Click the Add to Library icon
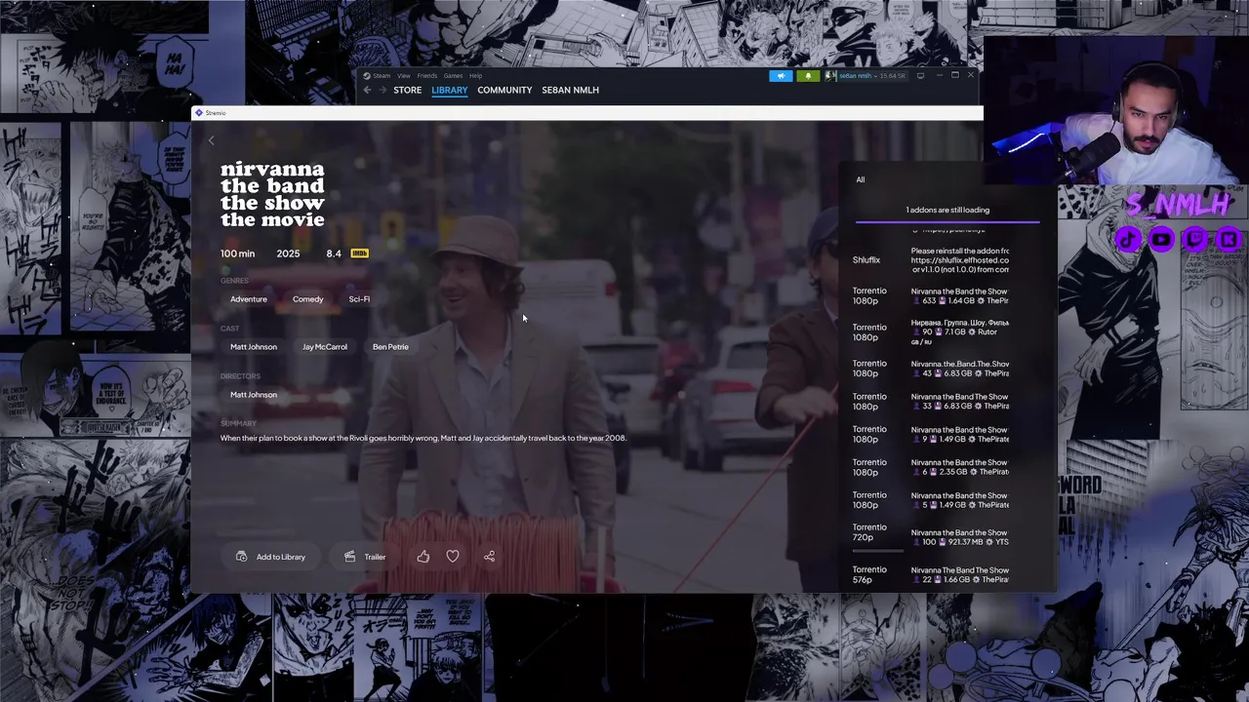The height and width of the screenshot is (702, 1249). [241, 557]
